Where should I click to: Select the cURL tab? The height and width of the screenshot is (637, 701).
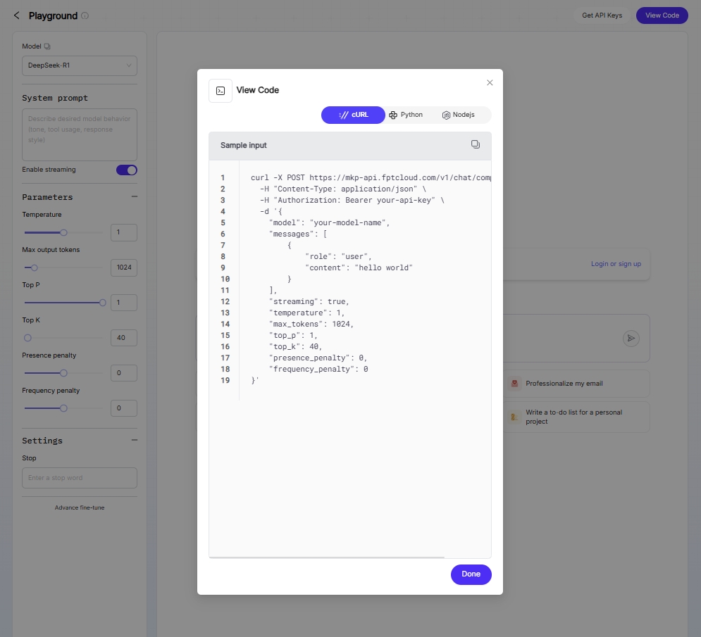353,115
